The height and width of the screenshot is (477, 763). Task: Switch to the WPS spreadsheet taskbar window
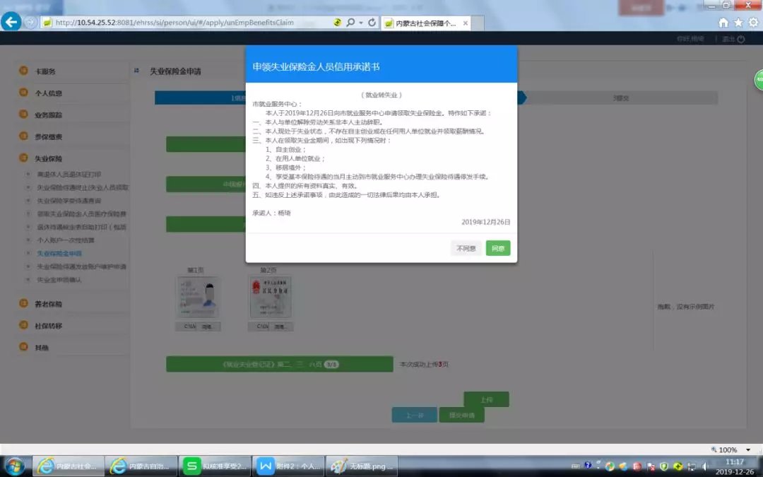215,466
